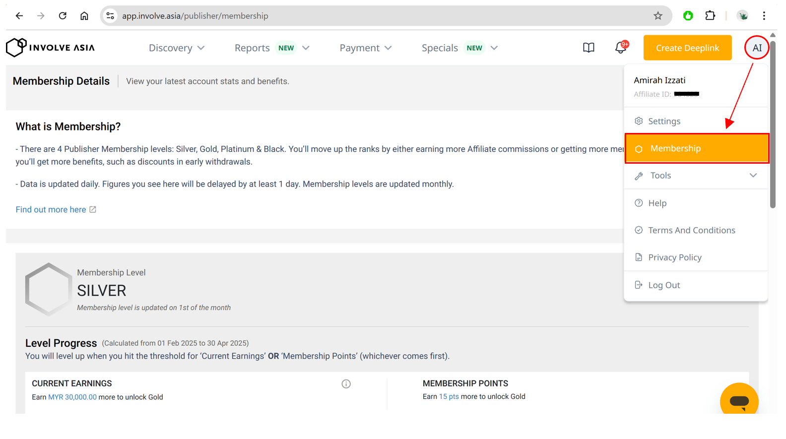Click the checkmark icon by Terms And Conditions
Viewport: 786px width, 439px height.
pos(639,230)
